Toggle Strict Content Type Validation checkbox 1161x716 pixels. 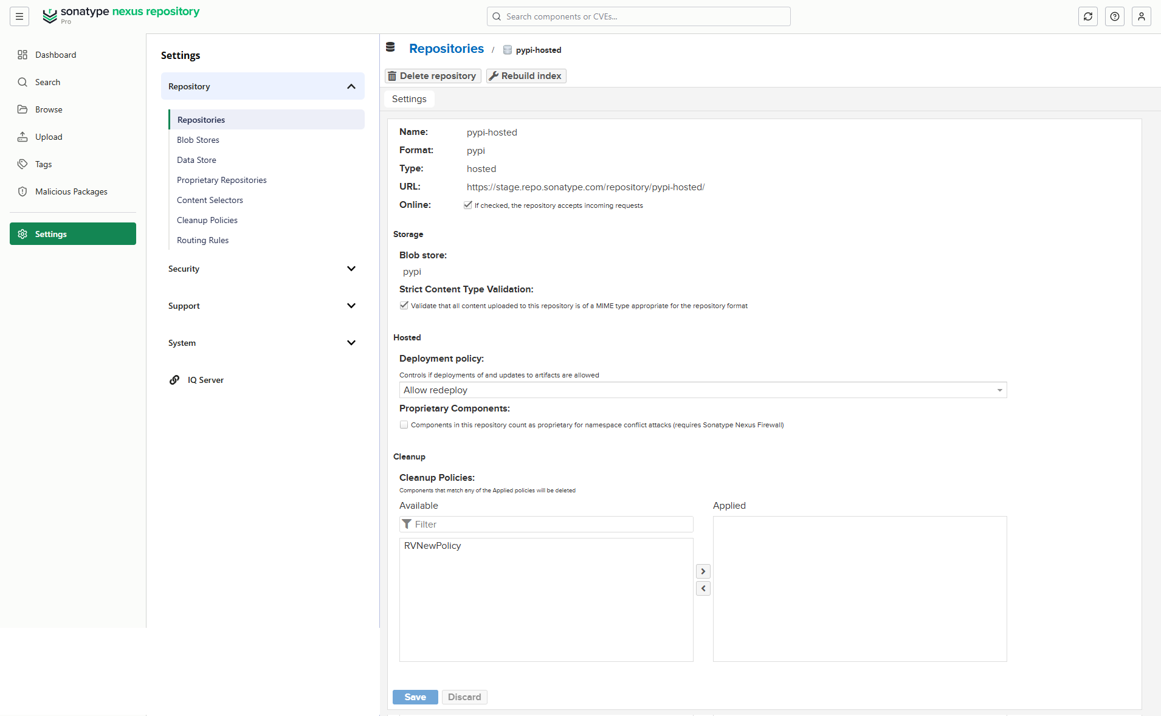pyautogui.click(x=404, y=306)
